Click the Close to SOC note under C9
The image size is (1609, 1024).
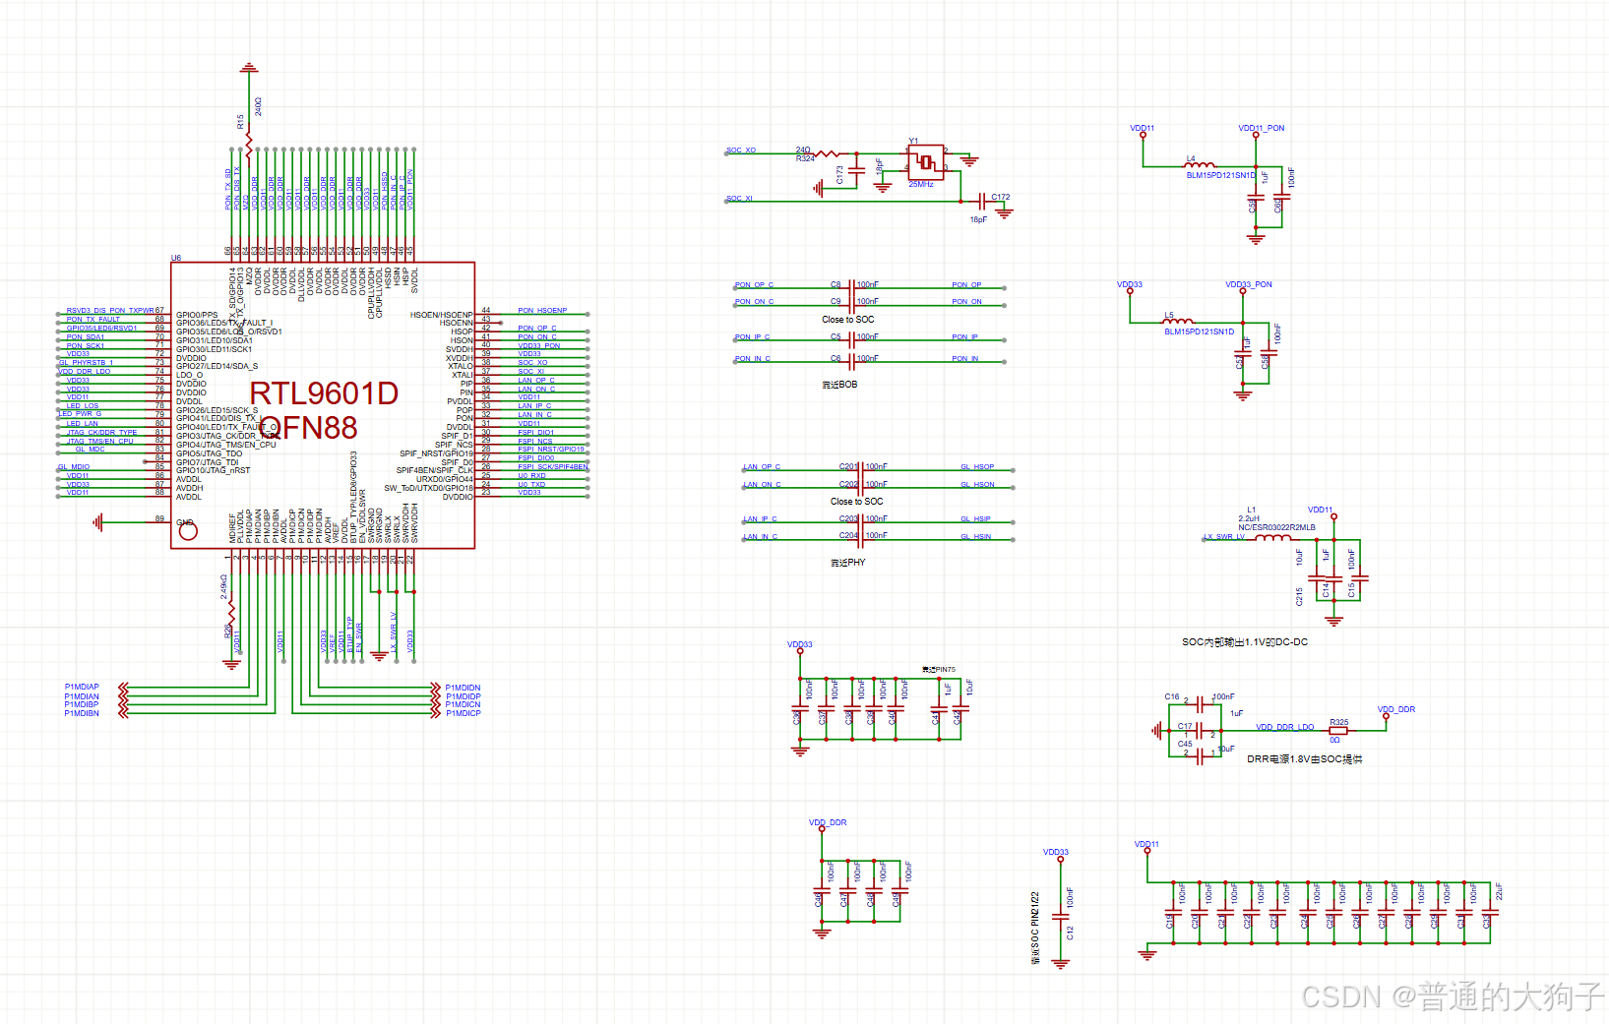point(848,320)
